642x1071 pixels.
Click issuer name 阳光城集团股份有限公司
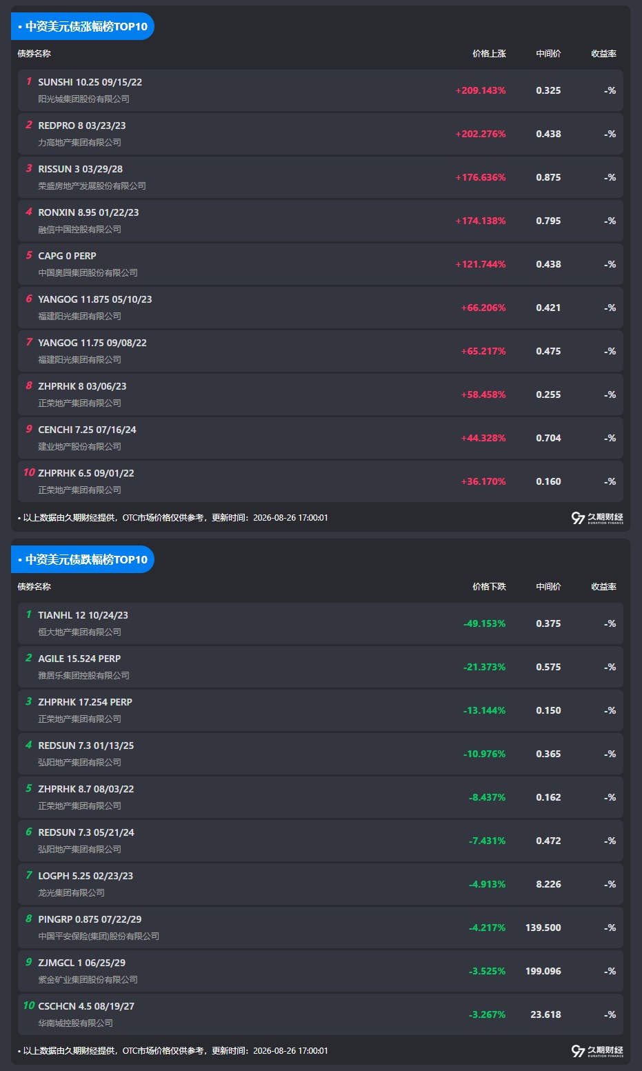pos(83,99)
